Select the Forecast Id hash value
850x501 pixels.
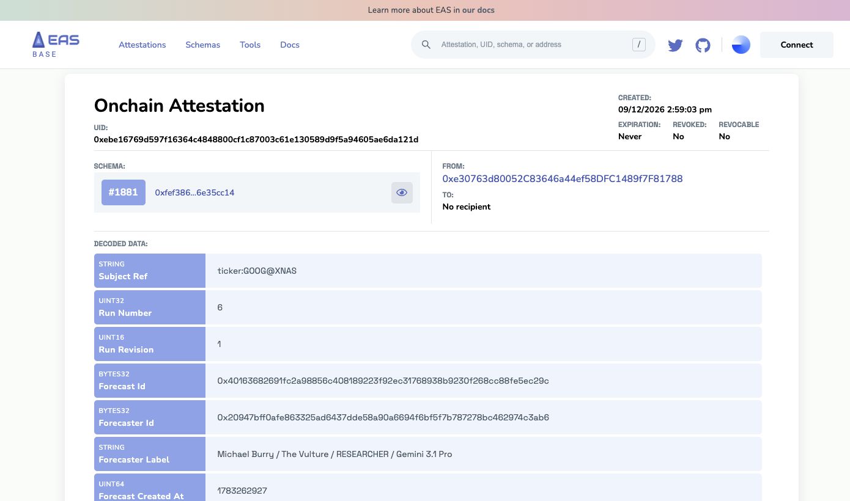pos(383,381)
